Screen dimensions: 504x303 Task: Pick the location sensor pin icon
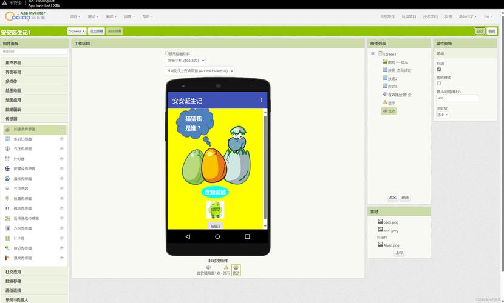point(7,199)
